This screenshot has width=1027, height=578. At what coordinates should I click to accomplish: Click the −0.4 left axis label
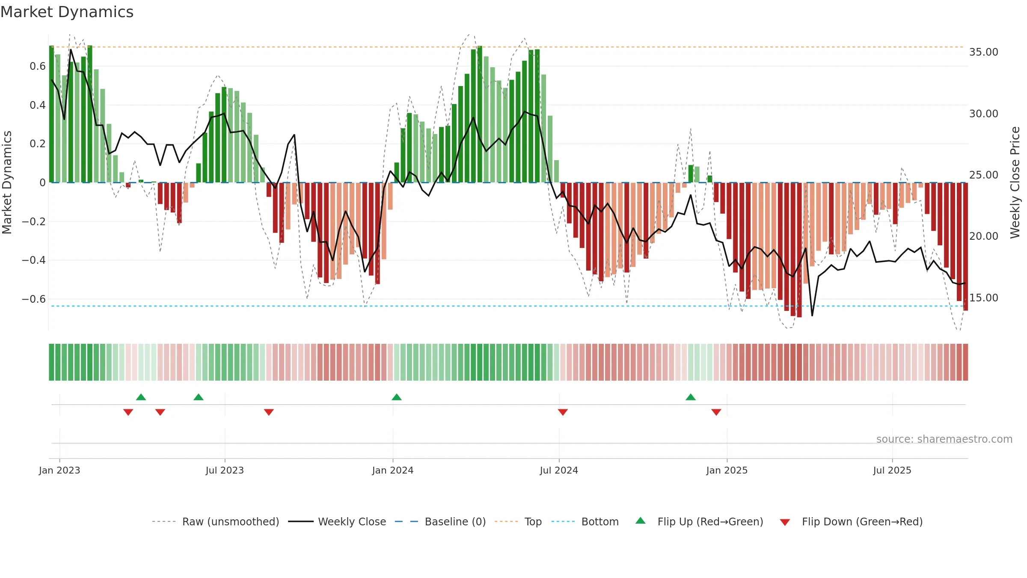[34, 260]
